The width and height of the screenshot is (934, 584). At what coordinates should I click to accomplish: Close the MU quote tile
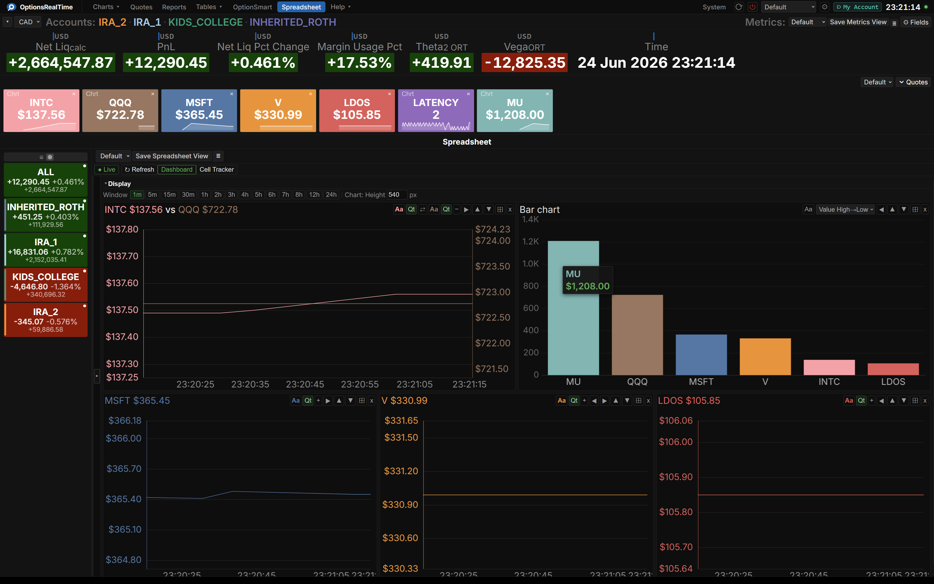(547, 94)
